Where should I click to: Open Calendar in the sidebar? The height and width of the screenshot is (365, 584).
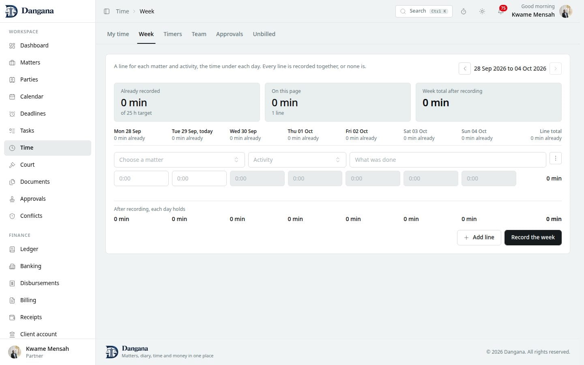pos(47,97)
